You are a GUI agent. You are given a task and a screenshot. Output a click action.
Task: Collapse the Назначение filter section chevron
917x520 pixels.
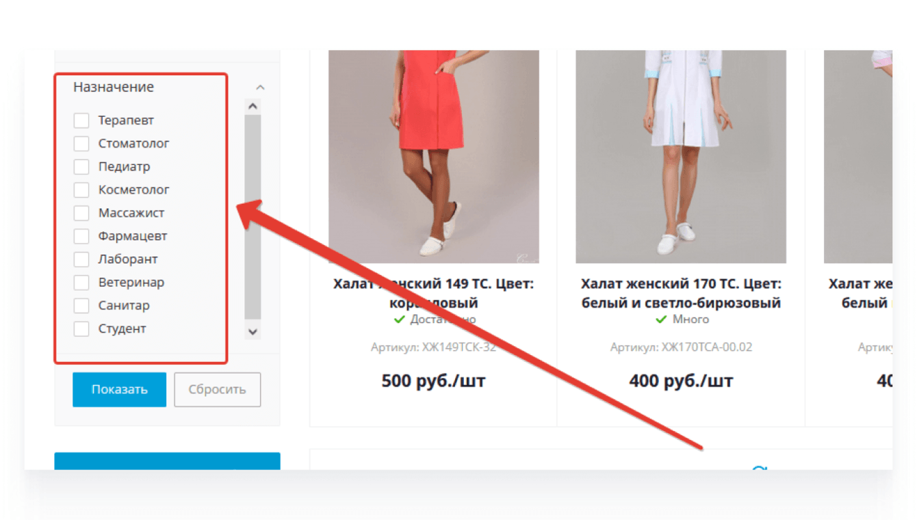tap(260, 88)
